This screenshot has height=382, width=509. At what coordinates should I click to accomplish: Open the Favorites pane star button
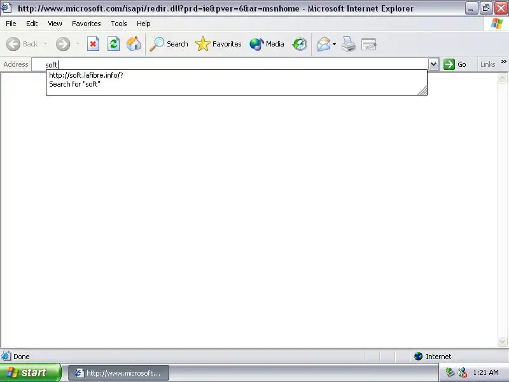(x=218, y=44)
